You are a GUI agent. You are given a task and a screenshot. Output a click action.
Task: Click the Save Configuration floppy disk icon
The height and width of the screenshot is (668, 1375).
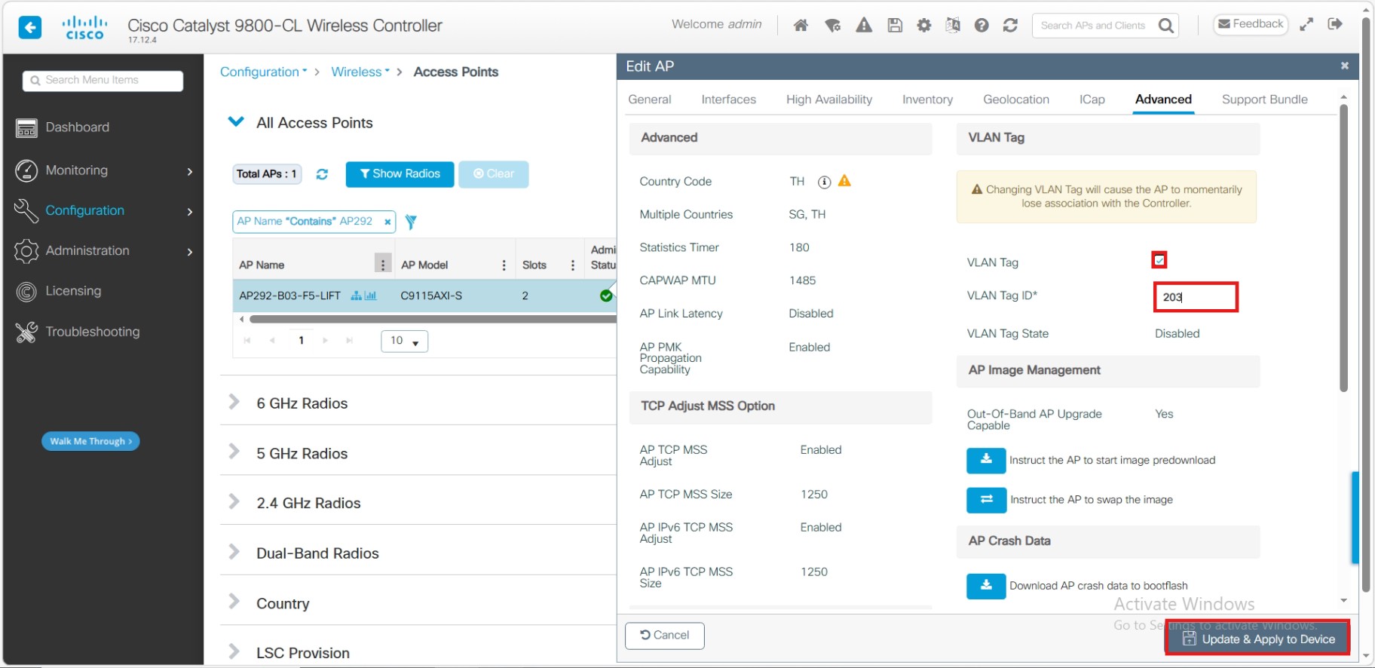coord(895,26)
